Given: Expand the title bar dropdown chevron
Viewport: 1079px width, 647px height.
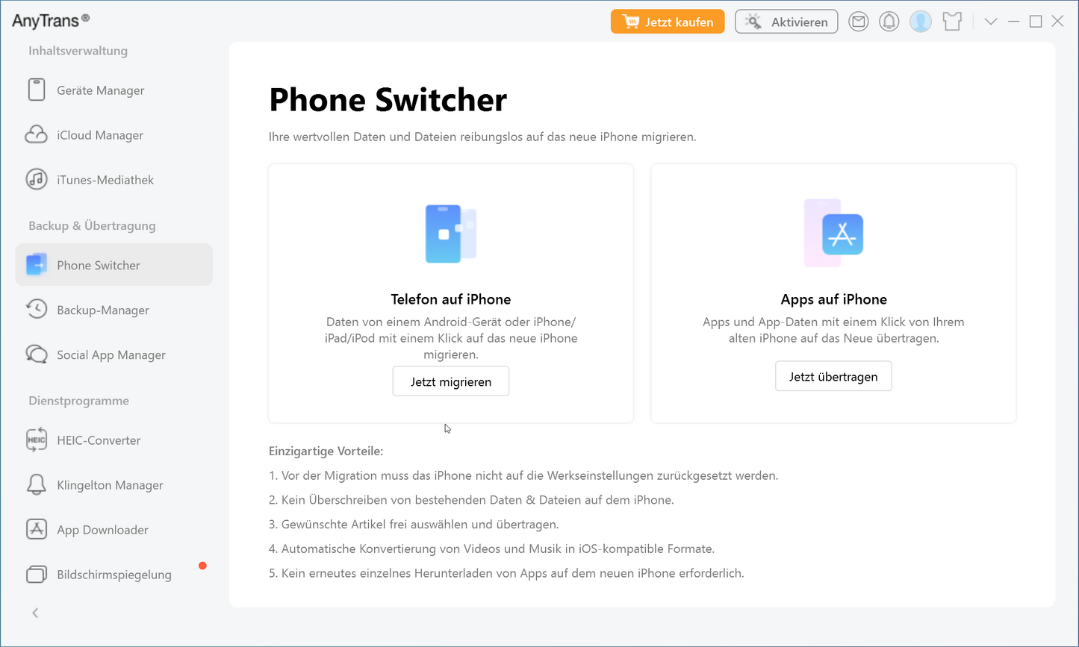Looking at the screenshot, I should (991, 22).
